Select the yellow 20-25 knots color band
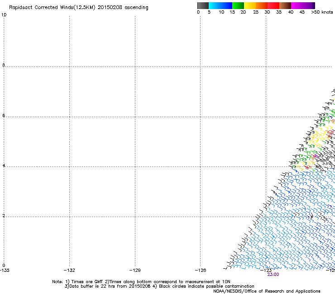Image resolution: width=335 pixels, height=294 pixels. (x=250, y=5)
